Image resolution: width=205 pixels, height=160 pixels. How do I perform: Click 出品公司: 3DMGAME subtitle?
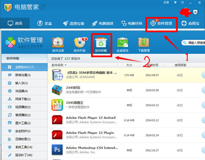(81, 77)
